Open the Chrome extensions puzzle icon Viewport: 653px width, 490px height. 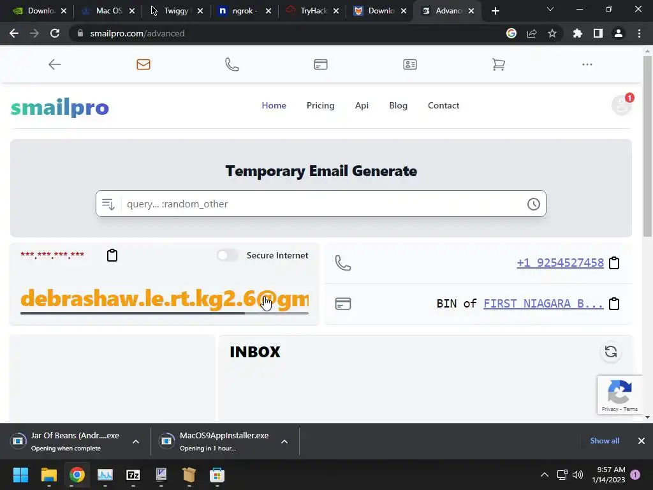578,33
